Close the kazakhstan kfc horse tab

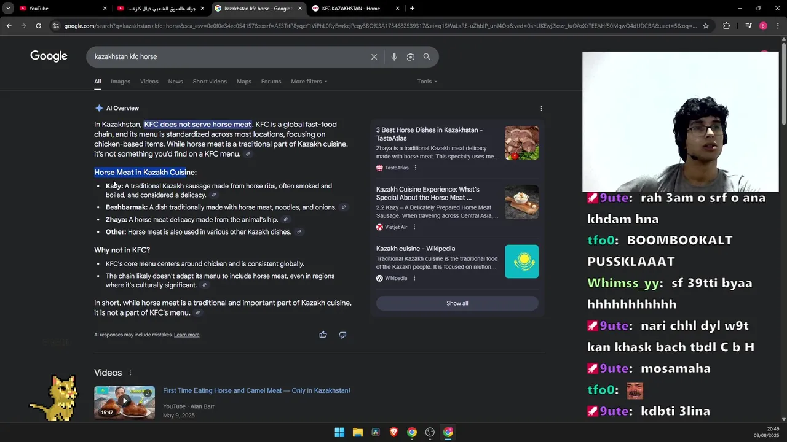coord(300,8)
